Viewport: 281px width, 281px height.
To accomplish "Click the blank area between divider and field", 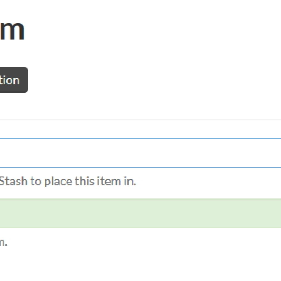I will coord(140,129).
